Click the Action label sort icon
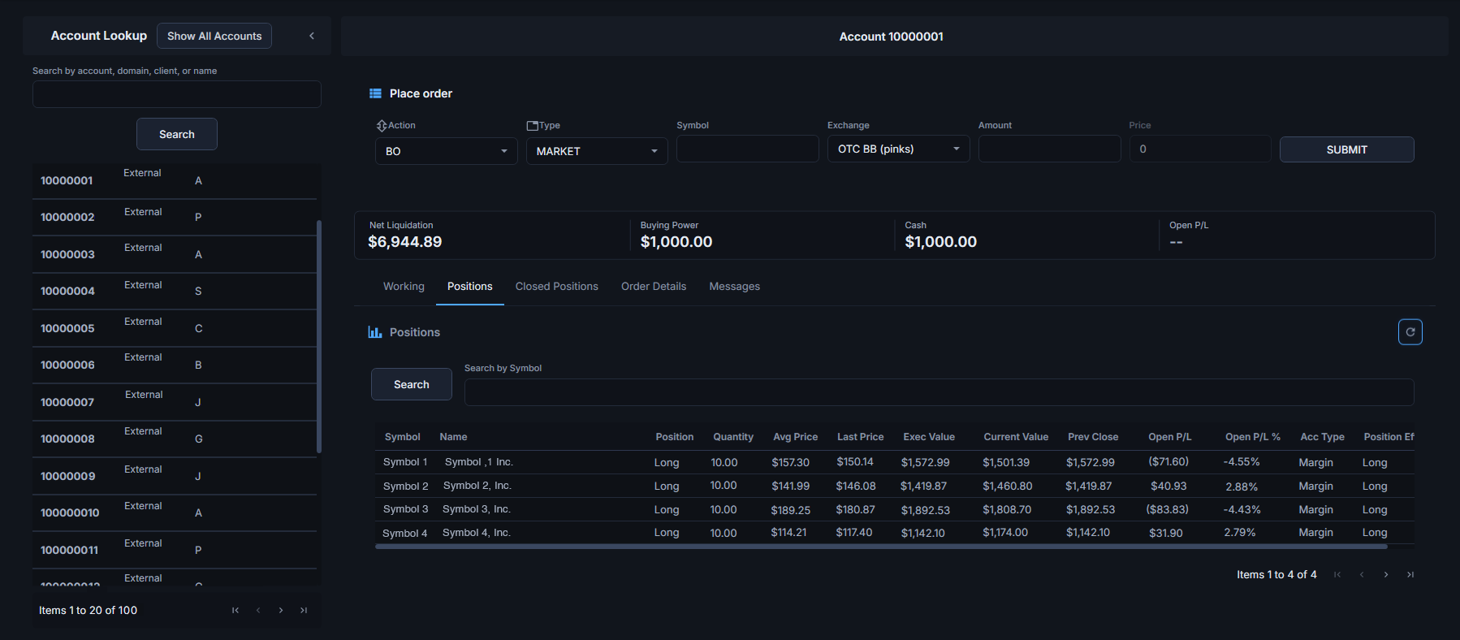This screenshot has height=640, width=1460. pyautogui.click(x=381, y=126)
